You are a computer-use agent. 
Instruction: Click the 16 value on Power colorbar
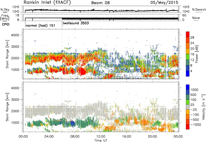click(192, 54)
